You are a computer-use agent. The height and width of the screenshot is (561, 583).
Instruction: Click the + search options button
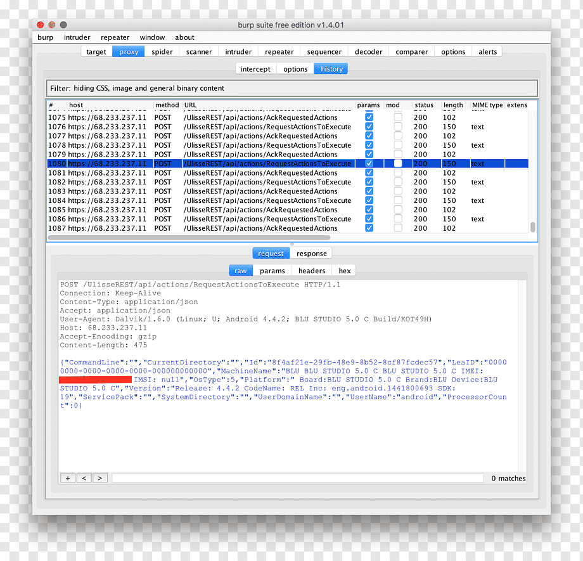coord(68,478)
